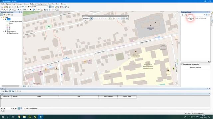The width and height of the screenshot is (213, 119).
Task: Open Chrome from the taskbar
Action: tap(19, 117)
